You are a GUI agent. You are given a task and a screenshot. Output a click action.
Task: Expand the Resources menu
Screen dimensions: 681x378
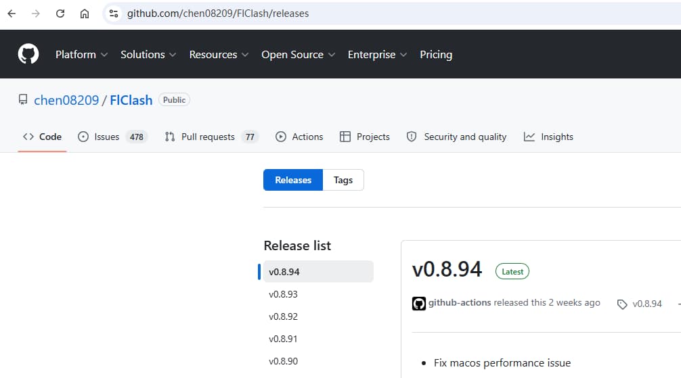(219, 54)
